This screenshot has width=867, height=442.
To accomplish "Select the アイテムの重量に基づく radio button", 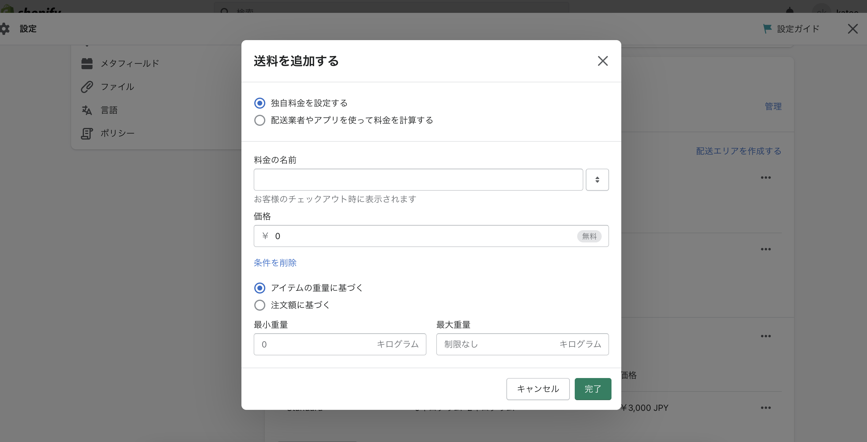I will tap(259, 288).
